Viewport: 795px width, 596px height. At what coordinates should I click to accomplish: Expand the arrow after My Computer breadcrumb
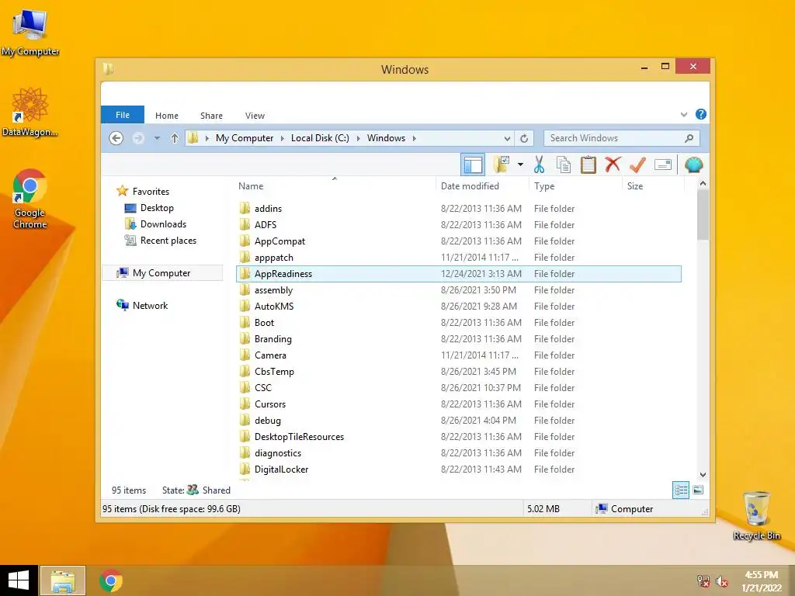click(283, 138)
